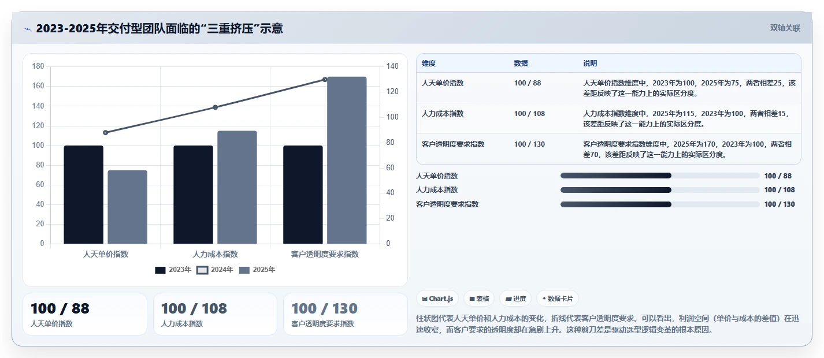Click the 客户透明度要求指数 cell in the table
The width and height of the screenshot is (824, 358).
453,144
